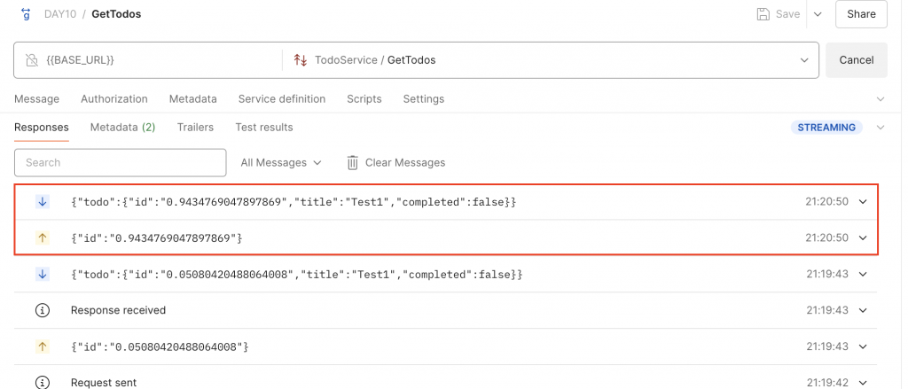This screenshot has height=389, width=908.
Task: Click the orange outgoing arrow for id 0.9434769047897869
Action: pos(42,238)
